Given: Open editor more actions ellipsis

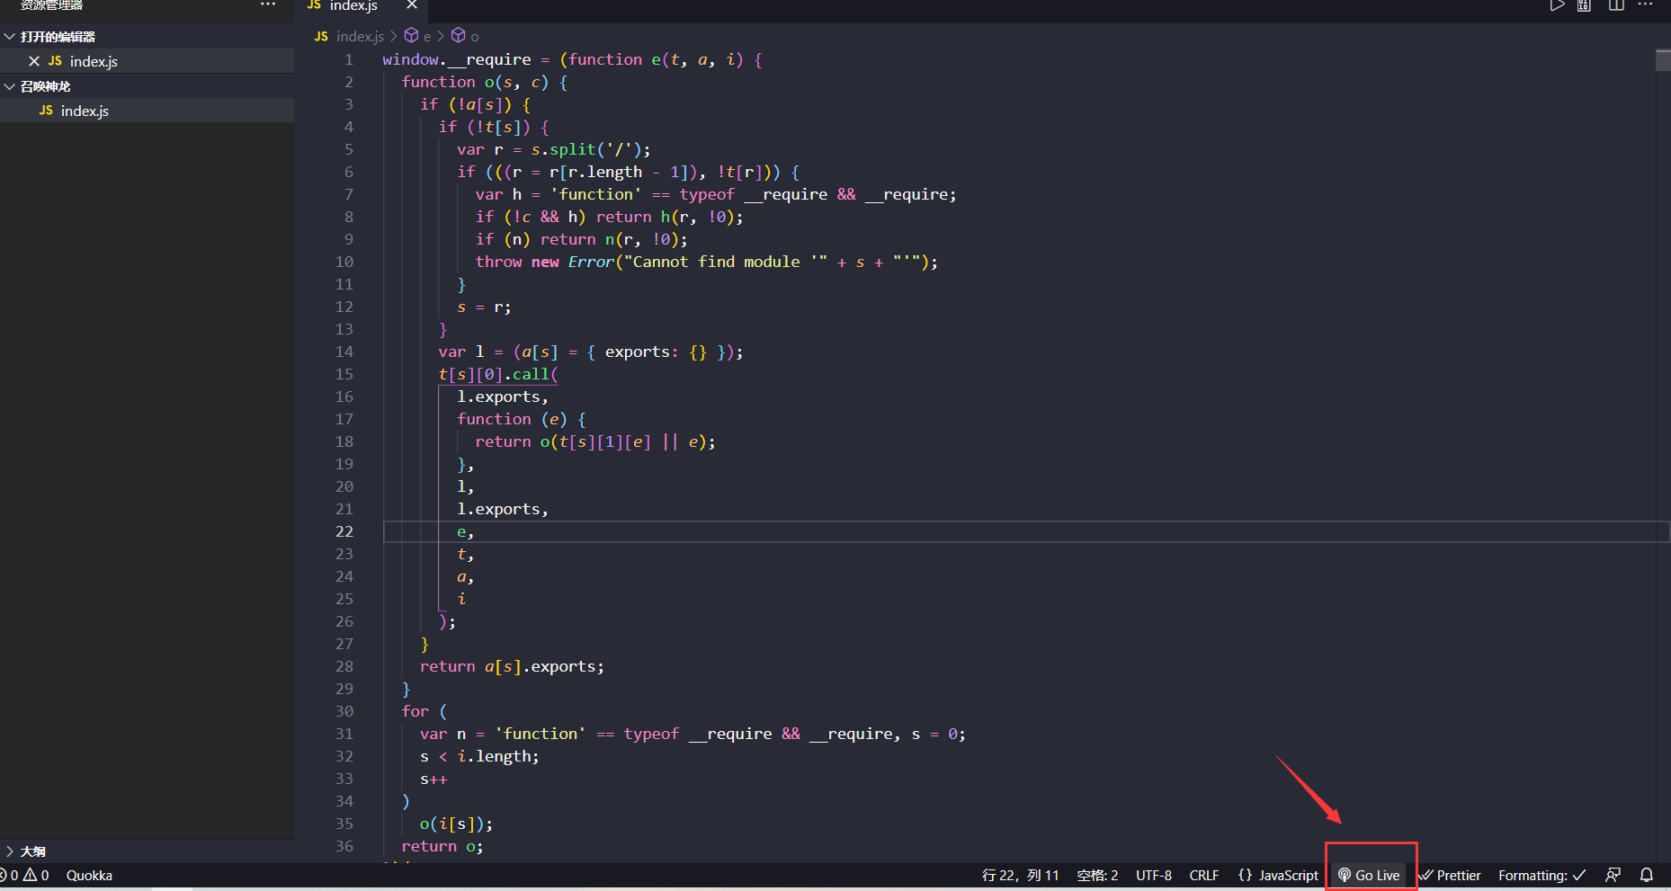Looking at the screenshot, I should 1646,4.
